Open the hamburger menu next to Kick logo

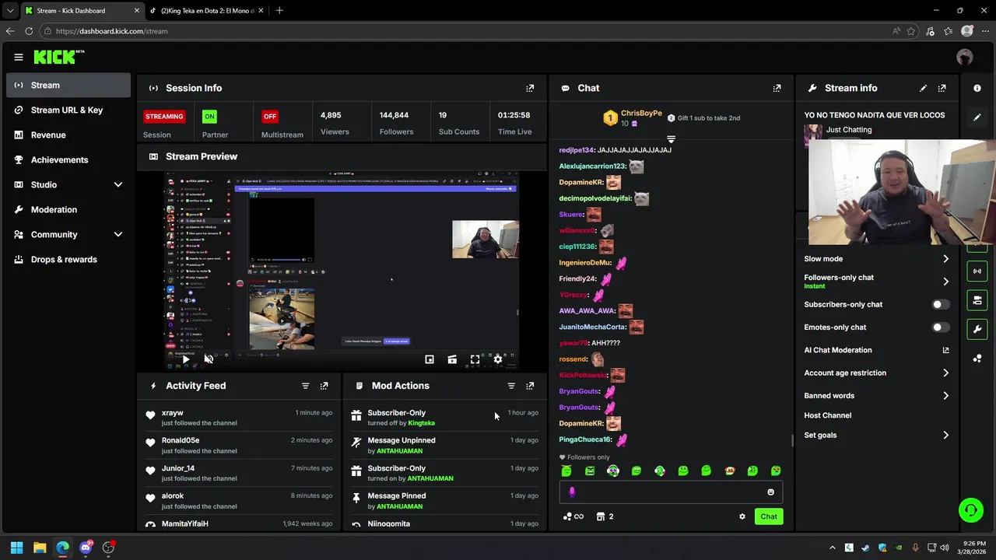point(19,57)
